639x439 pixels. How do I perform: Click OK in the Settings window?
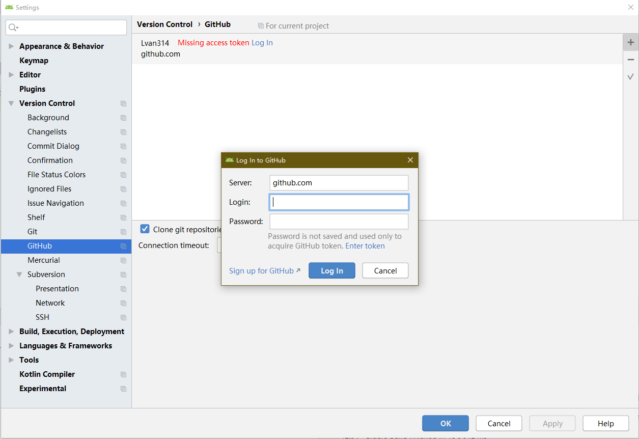[x=446, y=423]
